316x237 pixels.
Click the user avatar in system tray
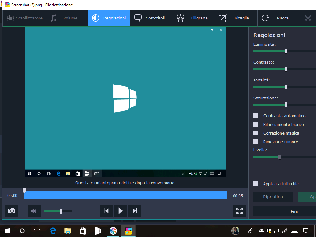[x=235, y=231]
